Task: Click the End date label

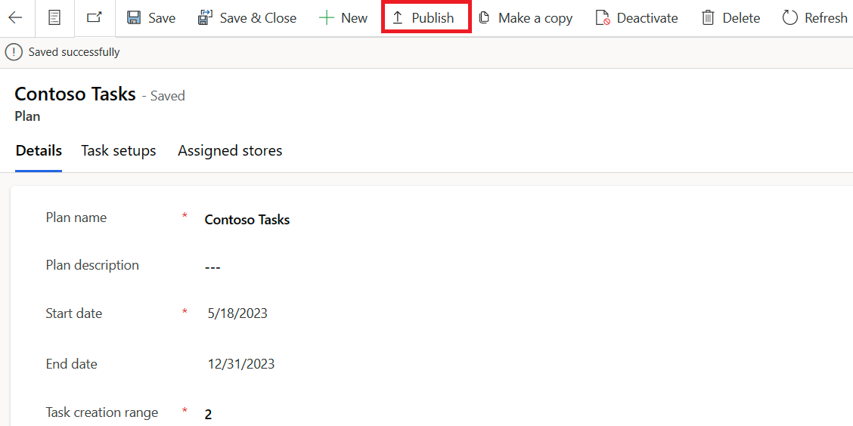Action: click(x=71, y=363)
